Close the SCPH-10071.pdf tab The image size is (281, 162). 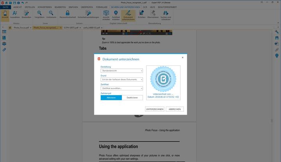[x=80, y=28]
